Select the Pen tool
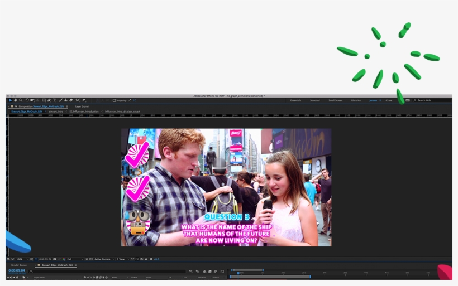Viewport: 458px width, 286px height. pyautogui.click(x=49, y=100)
